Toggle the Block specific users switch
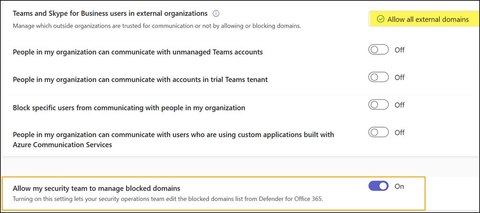This screenshot has height=213, width=480. coord(378,105)
